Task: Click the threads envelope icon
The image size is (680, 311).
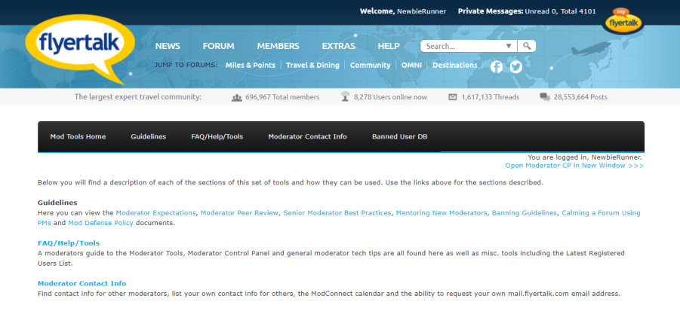Action: pyautogui.click(x=453, y=97)
